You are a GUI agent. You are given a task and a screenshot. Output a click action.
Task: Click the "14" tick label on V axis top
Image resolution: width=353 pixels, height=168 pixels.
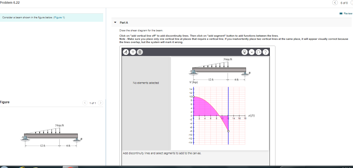190,89
